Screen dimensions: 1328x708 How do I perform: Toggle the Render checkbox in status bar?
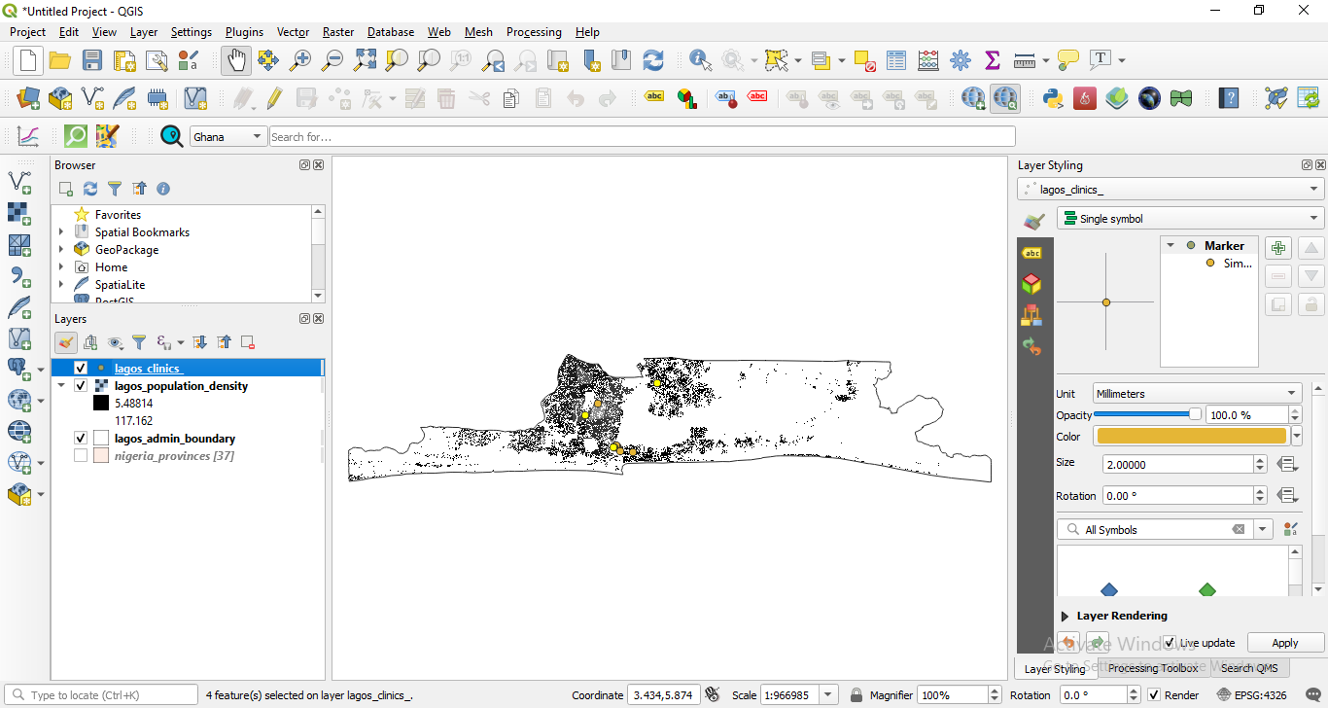coord(1153,695)
